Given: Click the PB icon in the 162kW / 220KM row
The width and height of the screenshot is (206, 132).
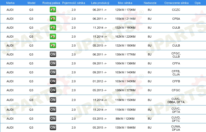Looking at the screenshot, I should coord(53,37).
